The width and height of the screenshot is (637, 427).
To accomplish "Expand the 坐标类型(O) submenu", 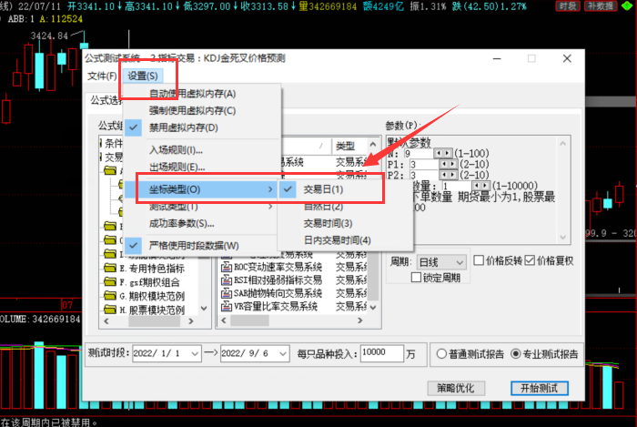I will click(201, 189).
